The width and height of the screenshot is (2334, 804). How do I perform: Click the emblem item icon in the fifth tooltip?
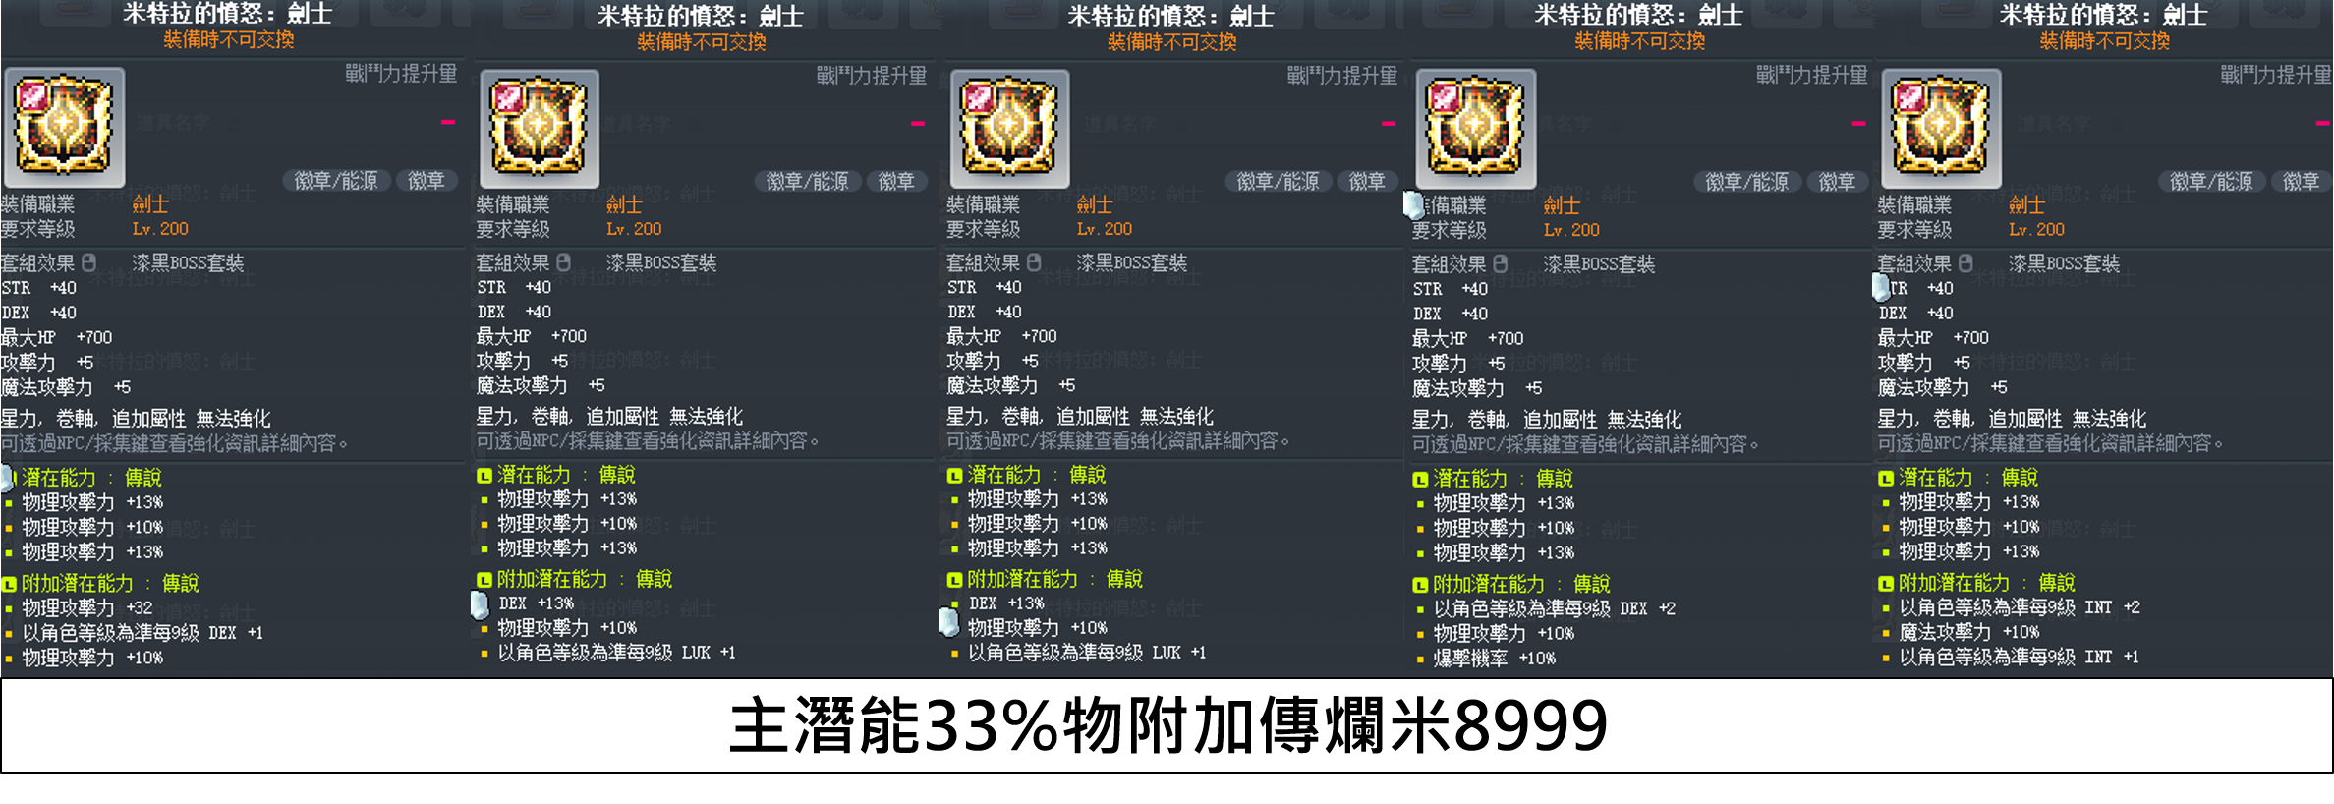[x=1941, y=129]
